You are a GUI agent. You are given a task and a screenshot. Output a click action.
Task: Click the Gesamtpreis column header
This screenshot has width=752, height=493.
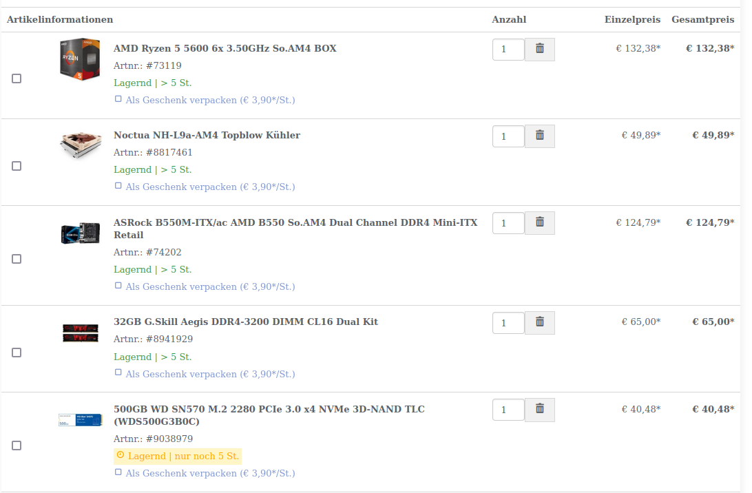(x=702, y=20)
